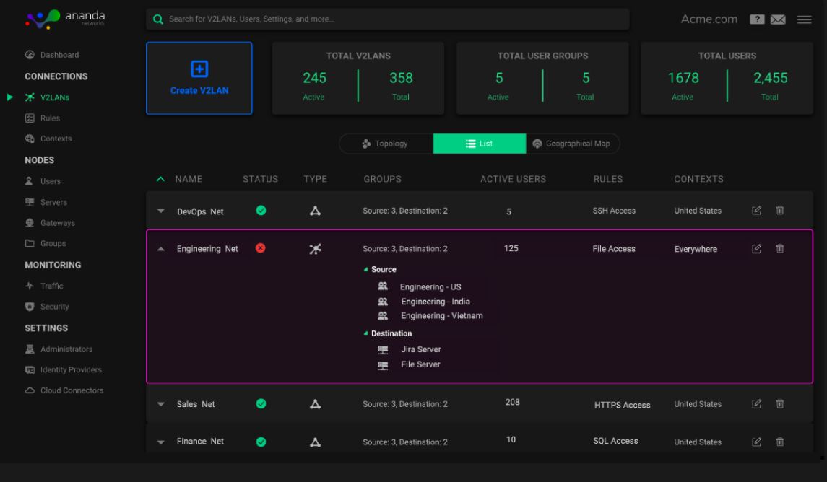Expand the Sales Net row
827x482 pixels.
click(x=161, y=405)
